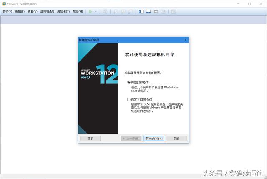267x179 pixels.
Task: Click the manage snapshots toolbar icon
Action: point(131,11)
